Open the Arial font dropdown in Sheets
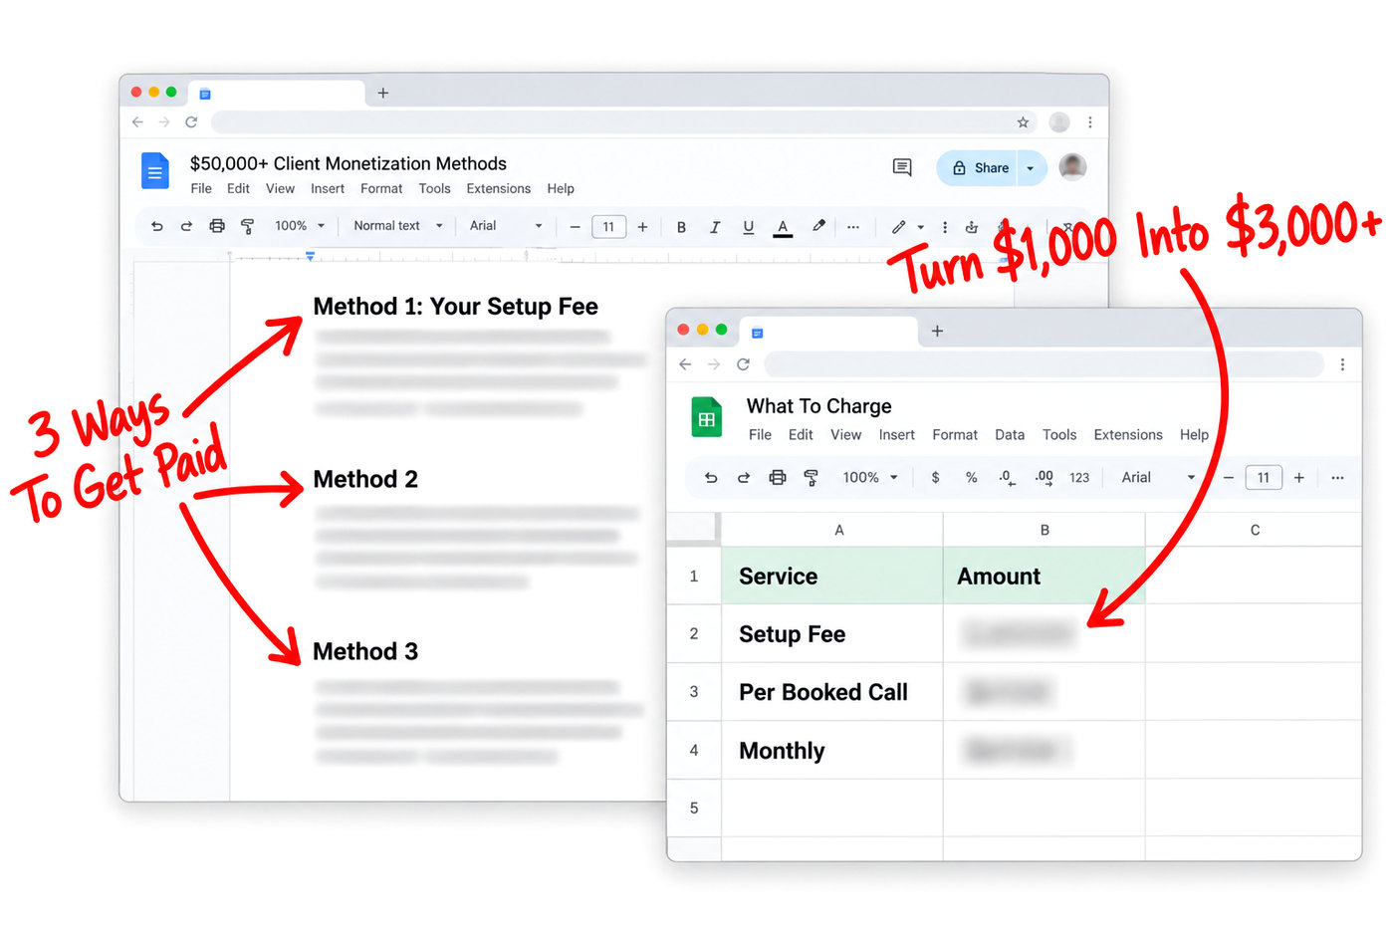The width and height of the screenshot is (1394, 929). point(1158,478)
